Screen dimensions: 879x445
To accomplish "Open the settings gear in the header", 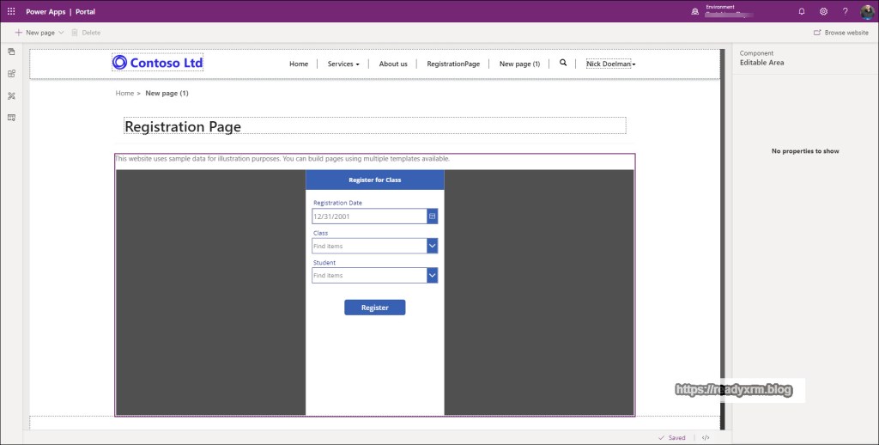I will click(x=823, y=11).
